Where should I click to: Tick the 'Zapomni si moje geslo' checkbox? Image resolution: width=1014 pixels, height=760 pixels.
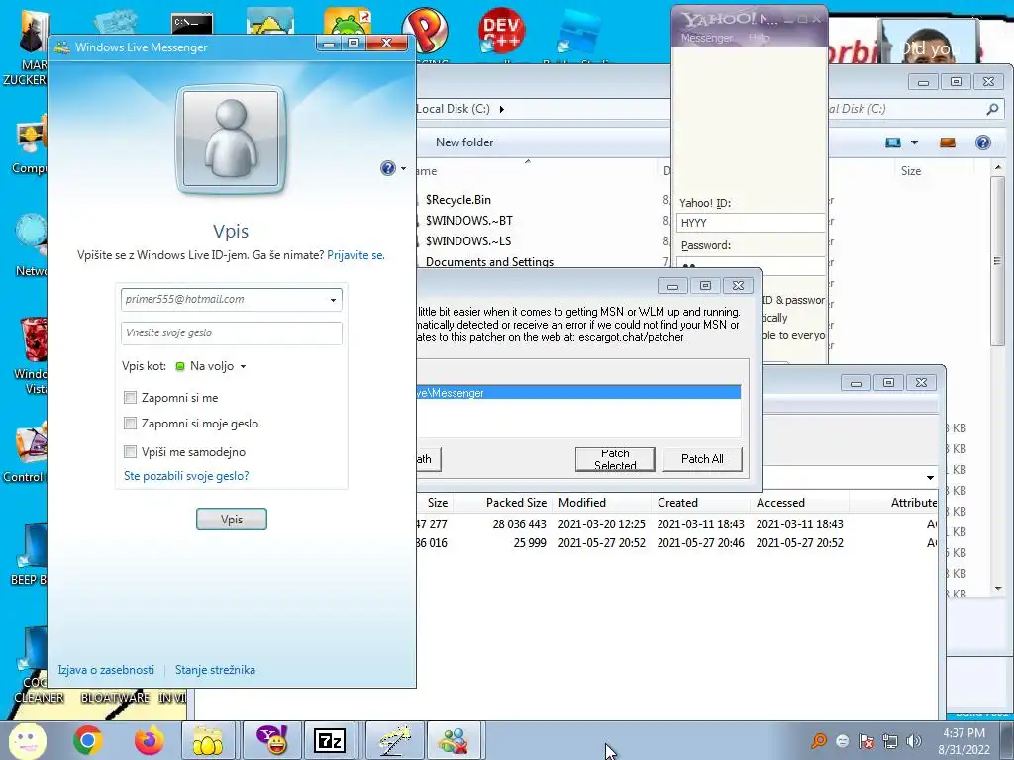(130, 424)
